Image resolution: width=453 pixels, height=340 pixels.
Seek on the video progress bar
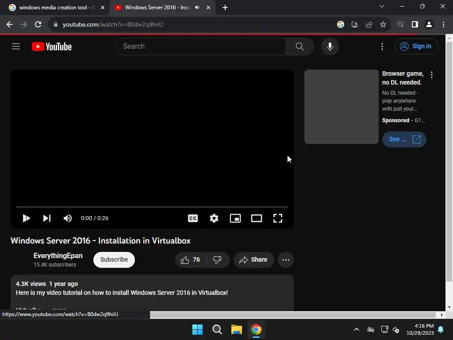(x=152, y=207)
